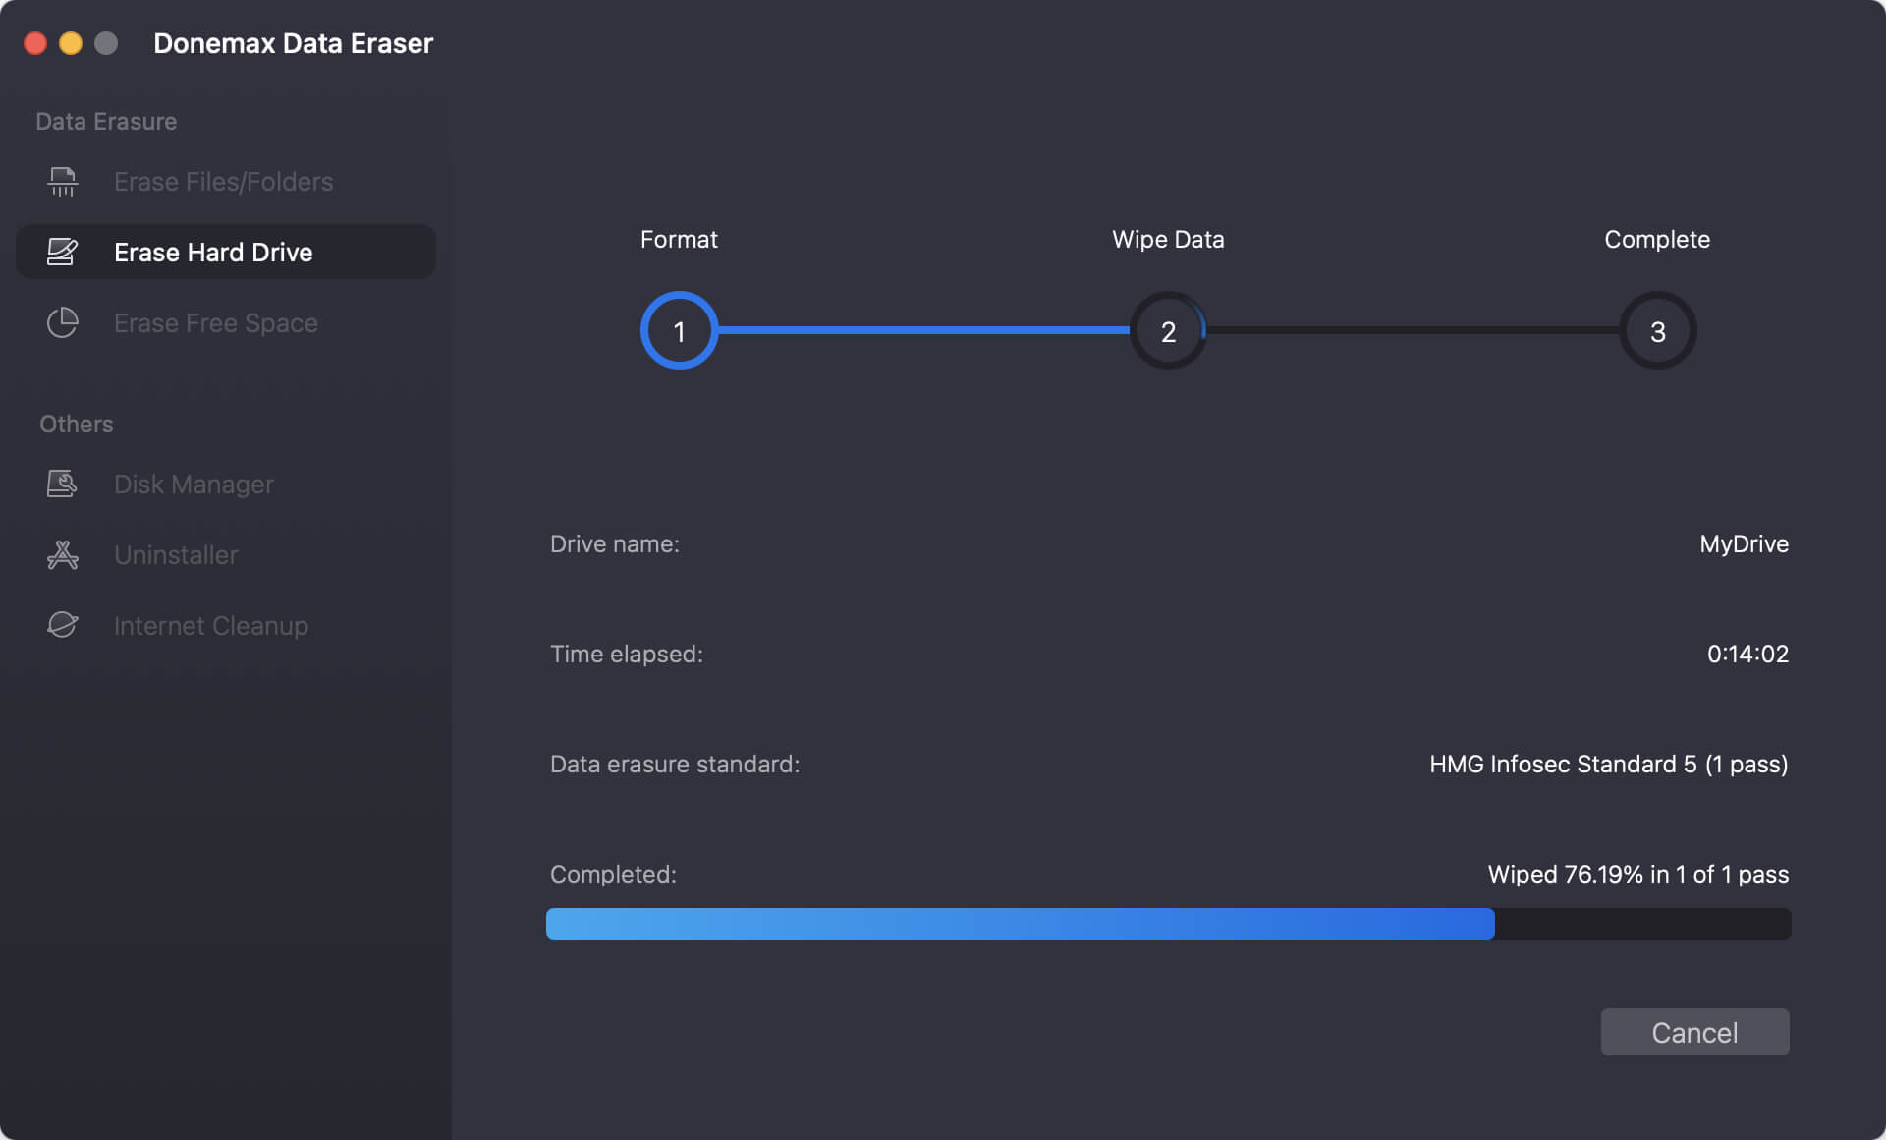Viewport: 1886px width, 1140px height.
Task: Open Internet Cleanup
Action: [225, 625]
